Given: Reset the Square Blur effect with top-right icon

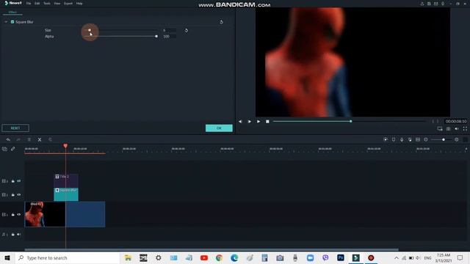Looking at the screenshot, I should (x=221, y=22).
